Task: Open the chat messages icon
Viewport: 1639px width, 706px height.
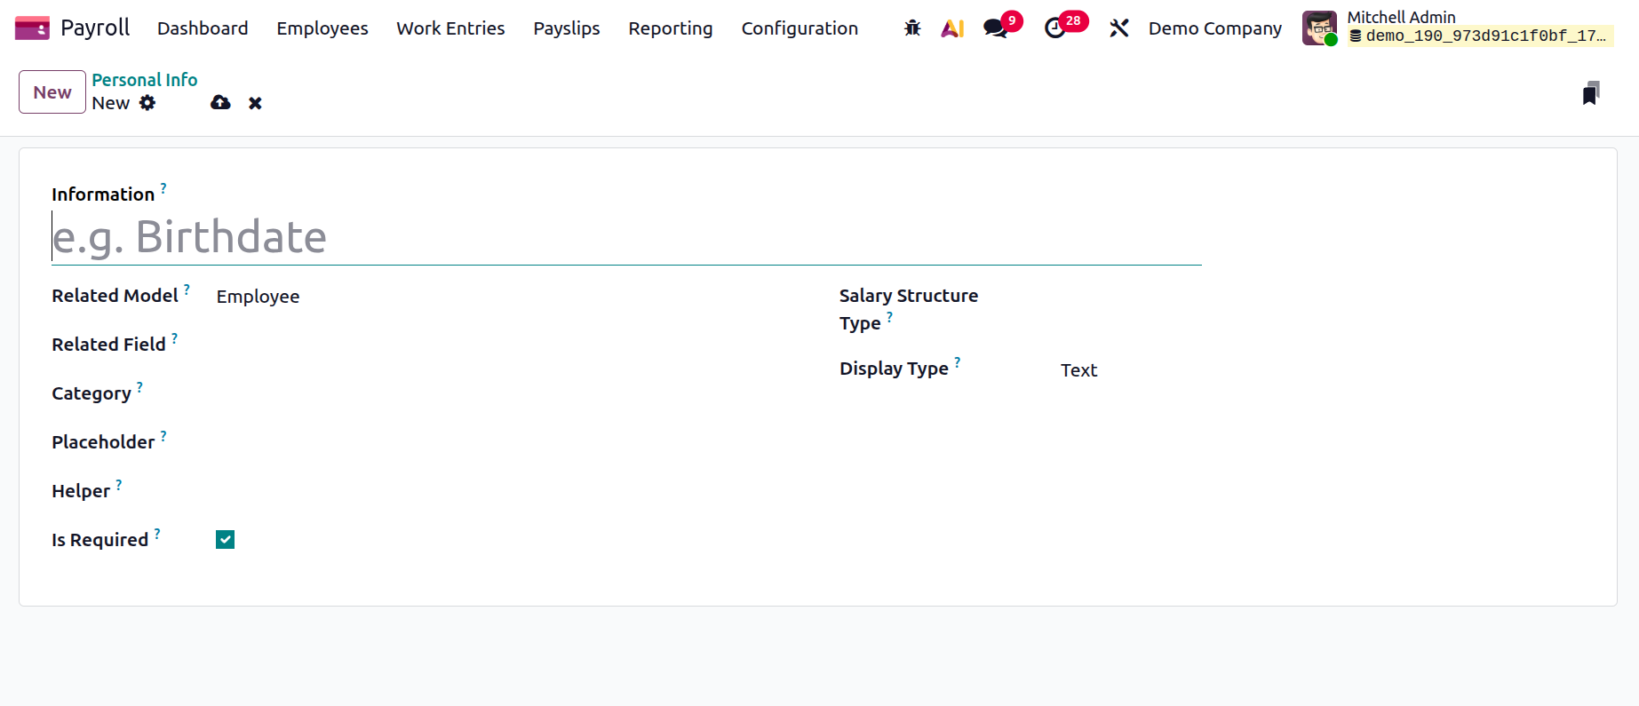Action: click(996, 28)
